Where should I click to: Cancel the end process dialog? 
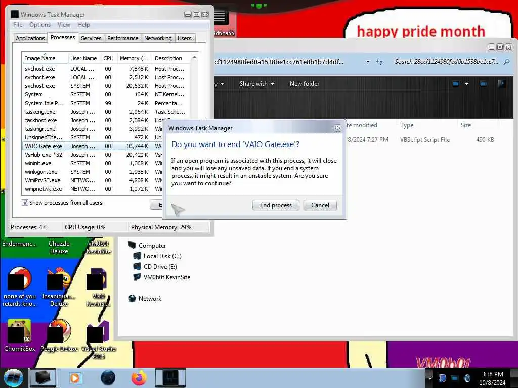(320, 205)
